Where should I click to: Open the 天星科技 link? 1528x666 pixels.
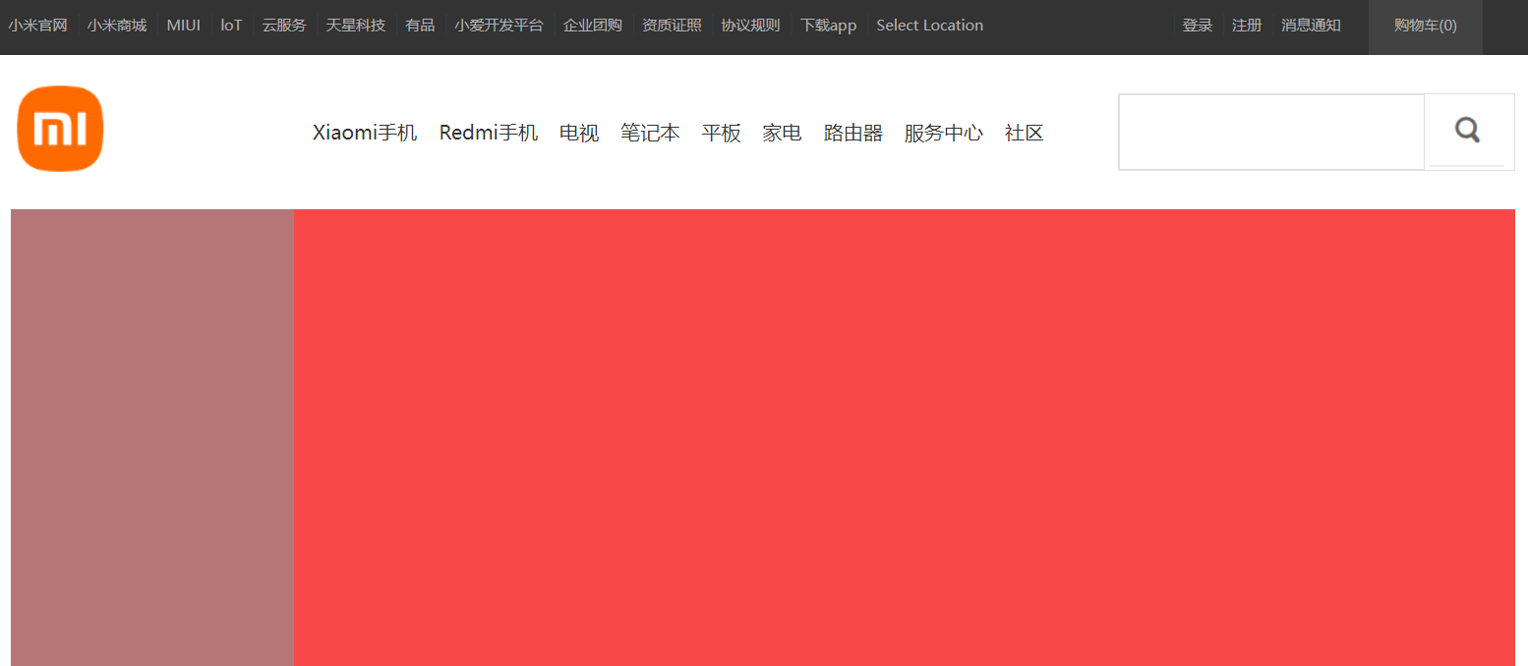tap(356, 26)
